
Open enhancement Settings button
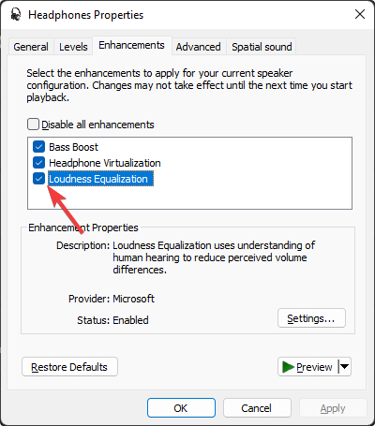311,318
